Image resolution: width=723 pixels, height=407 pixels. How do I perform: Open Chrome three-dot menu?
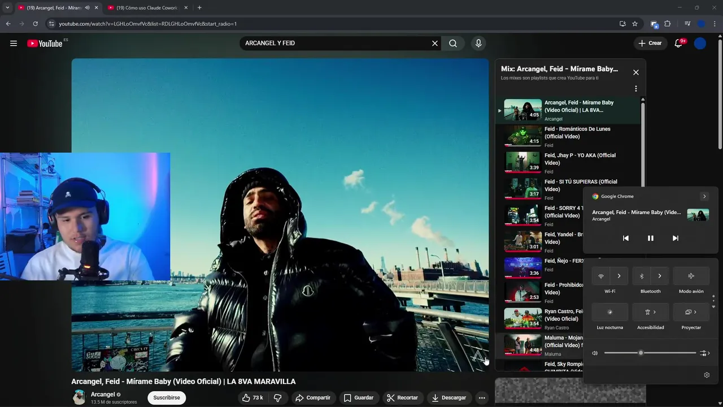pyautogui.click(x=715, y=24)
